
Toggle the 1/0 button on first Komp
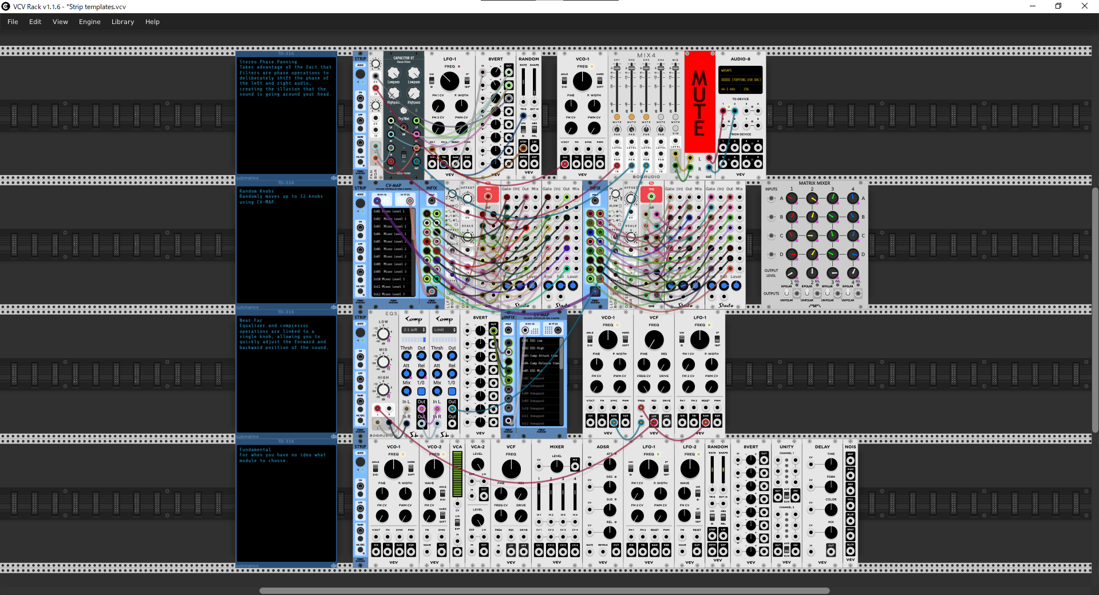tap(421, 391)
